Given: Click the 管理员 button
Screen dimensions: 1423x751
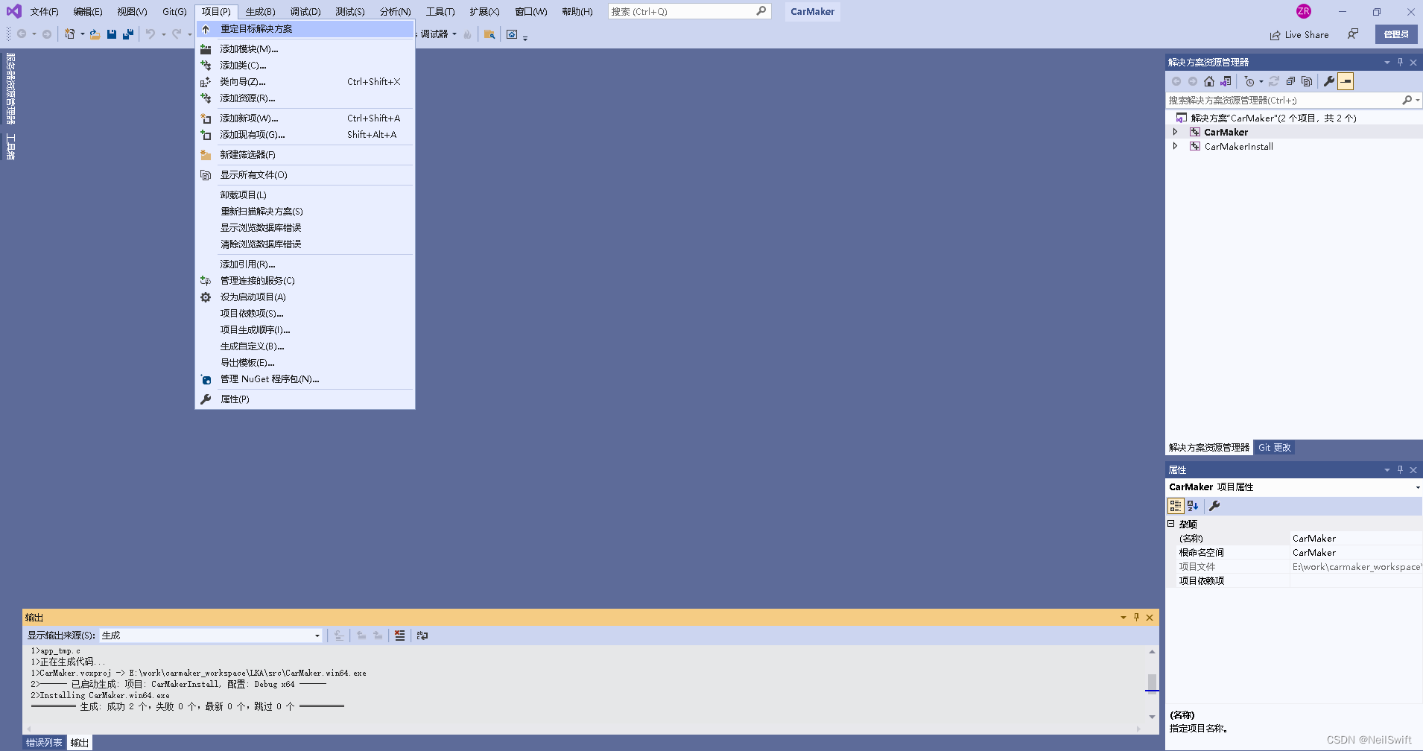Looking at the screenshot, I should coord(1396,34).
